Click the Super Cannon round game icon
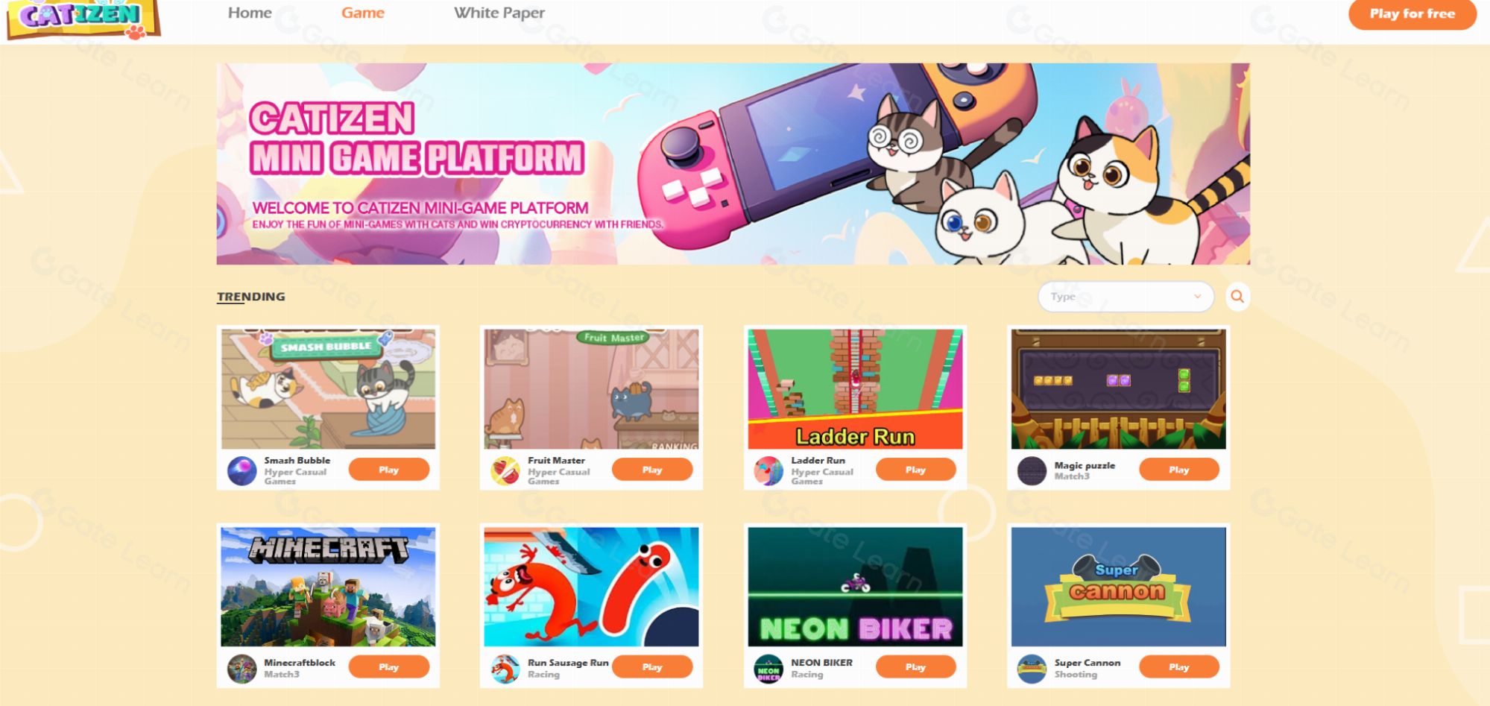 coord(1032,669)
